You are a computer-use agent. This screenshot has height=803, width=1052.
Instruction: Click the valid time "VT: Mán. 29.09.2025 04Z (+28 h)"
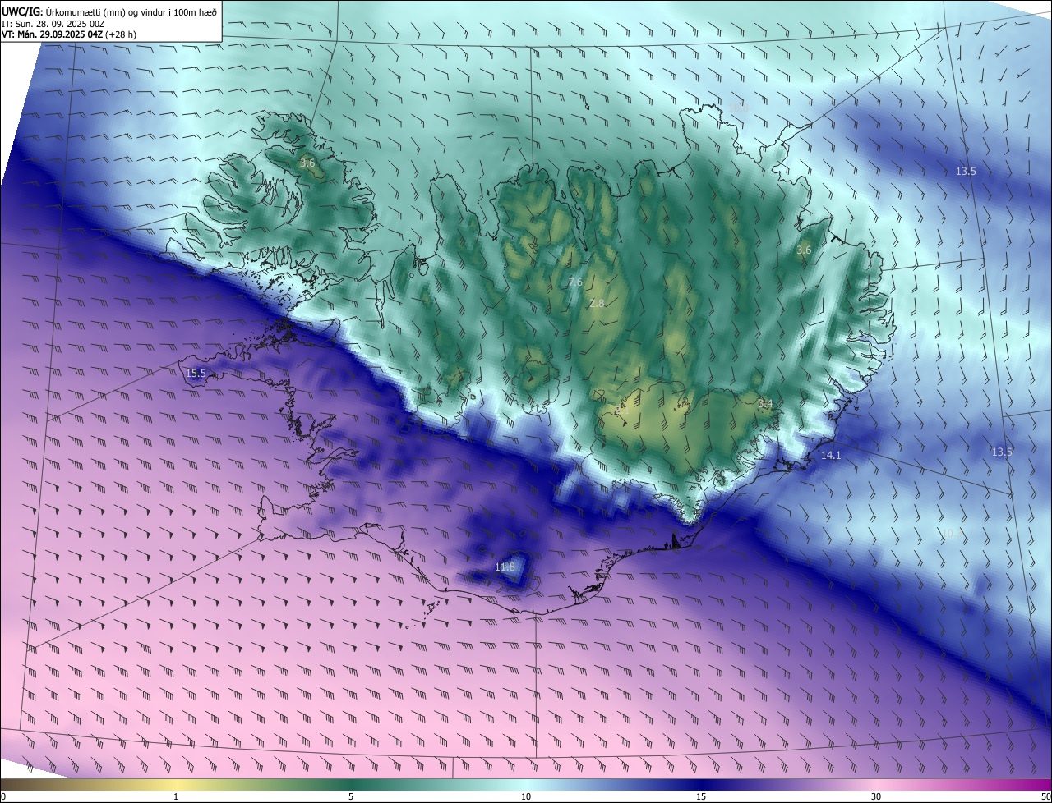click(x=69, y=34)
